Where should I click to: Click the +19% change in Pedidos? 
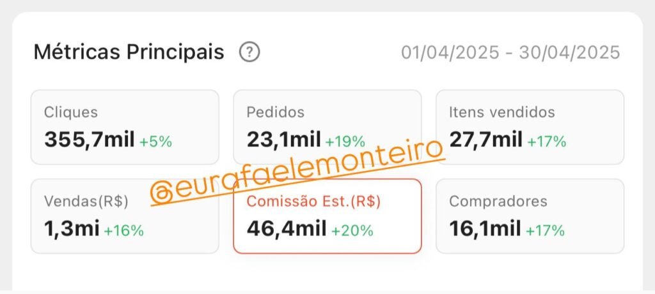coord(345,141)
